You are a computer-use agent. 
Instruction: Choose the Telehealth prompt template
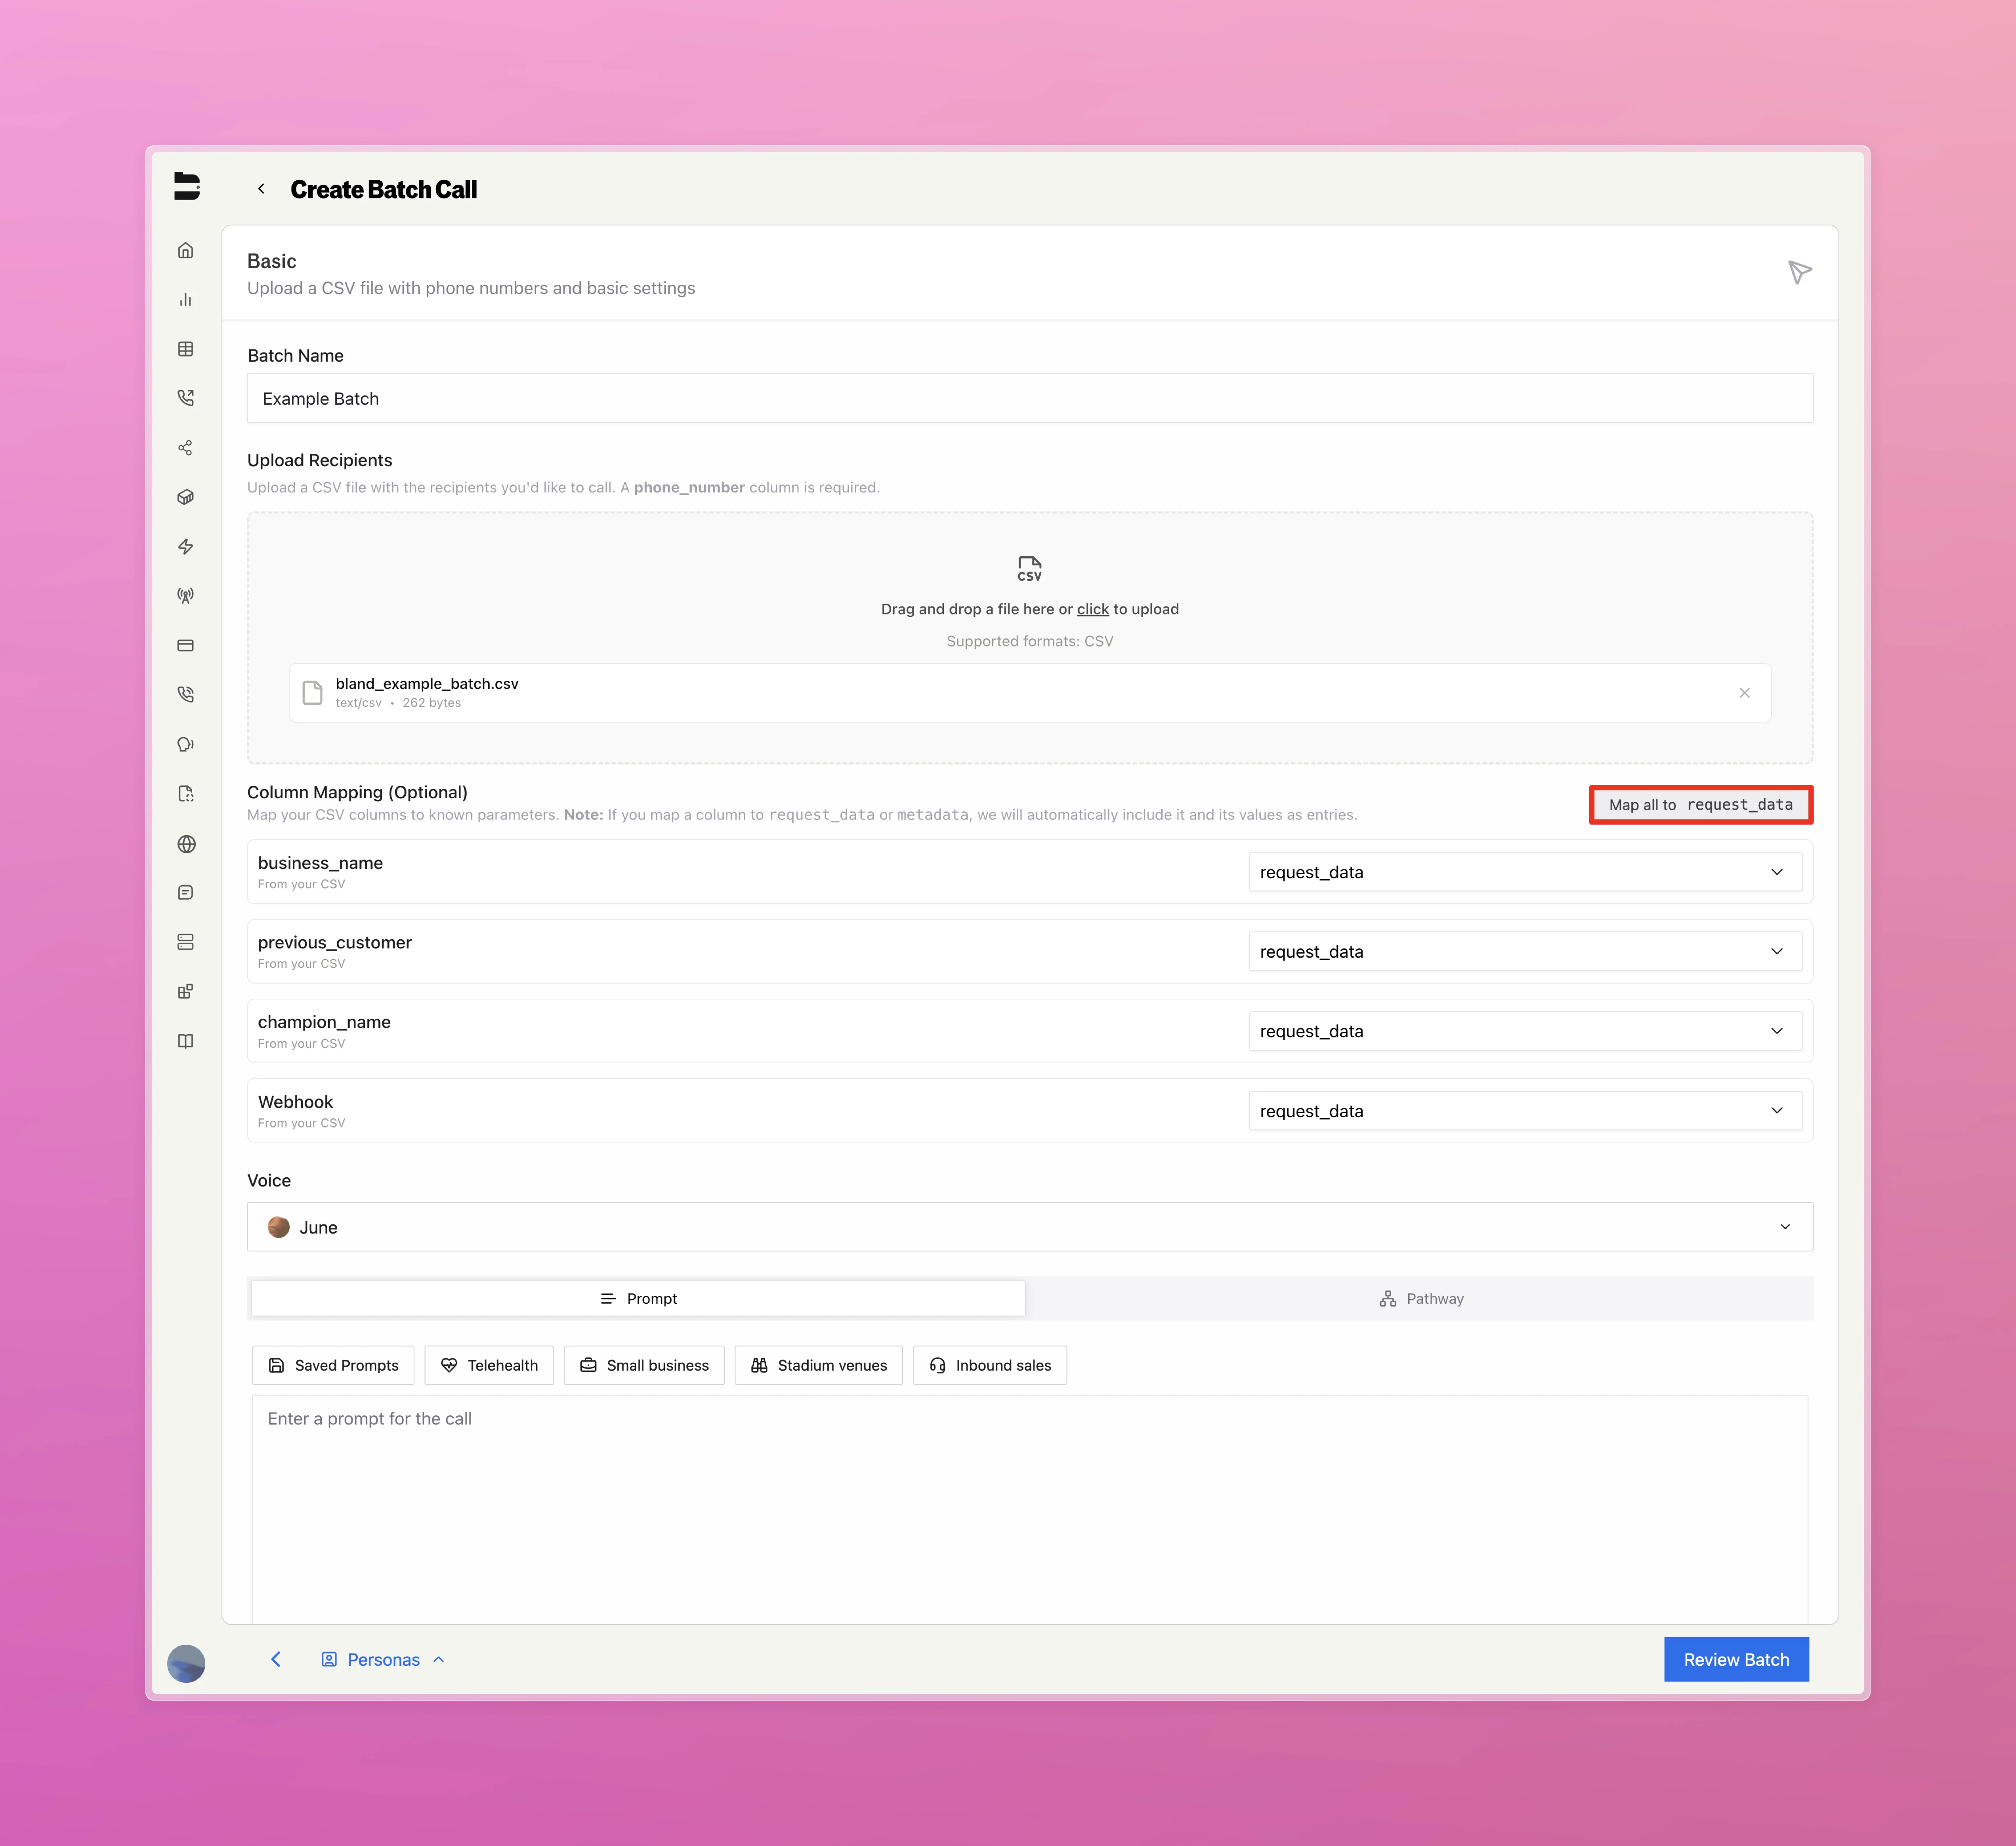pos(489,1365)
